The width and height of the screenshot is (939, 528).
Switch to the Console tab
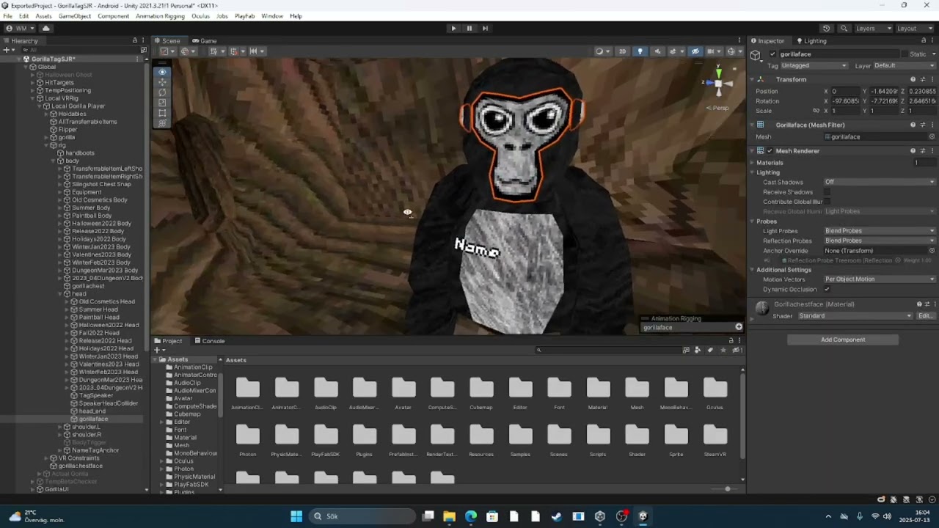[x=209, y=341]
